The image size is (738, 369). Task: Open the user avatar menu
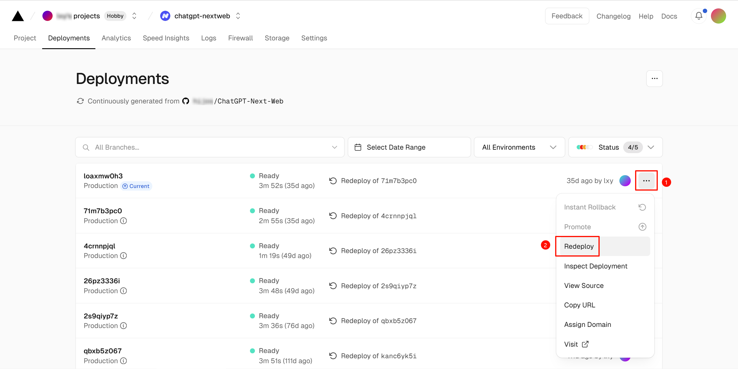718,16
